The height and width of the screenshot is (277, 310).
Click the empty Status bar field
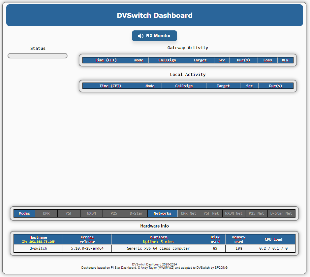38,56
